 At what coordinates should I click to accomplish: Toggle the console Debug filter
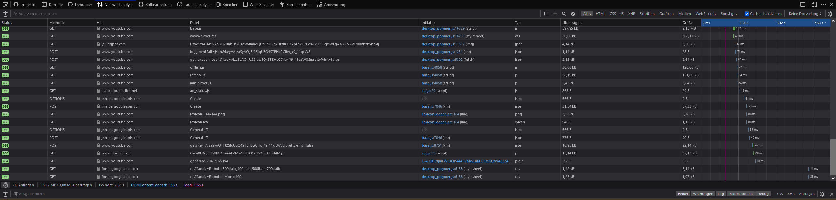click(763, 194)
